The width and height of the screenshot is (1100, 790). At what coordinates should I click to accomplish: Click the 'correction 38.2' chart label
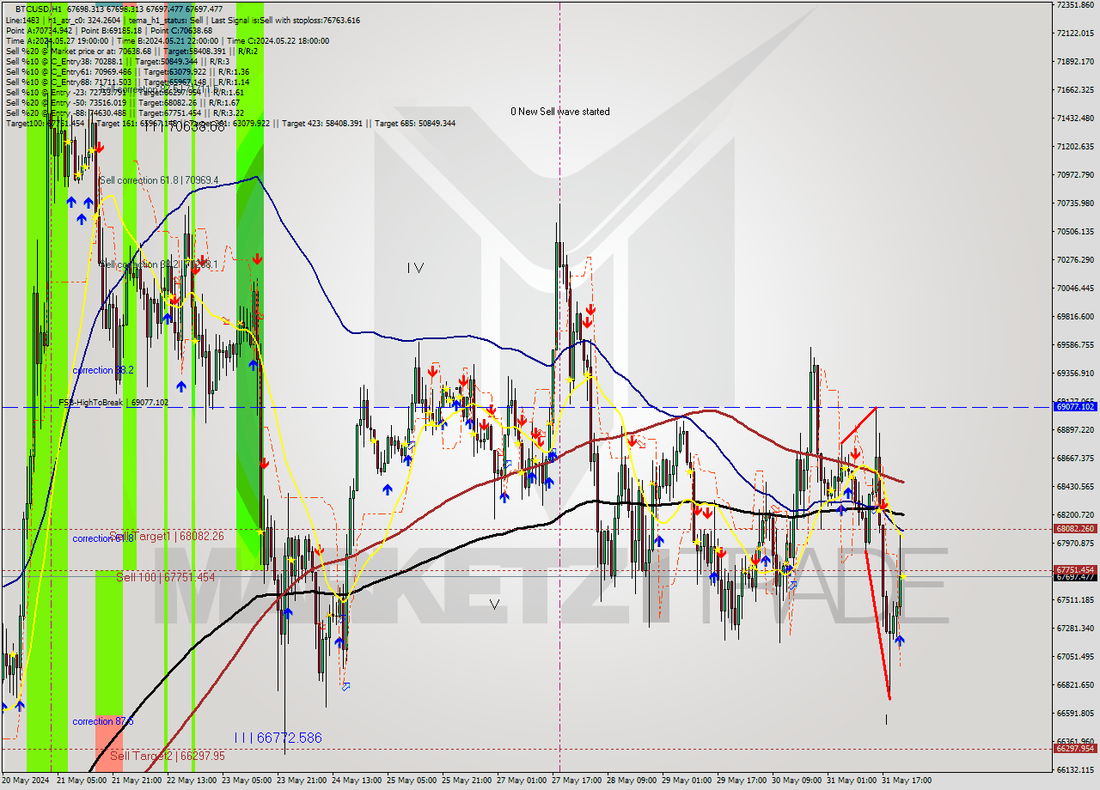point(103,370)
